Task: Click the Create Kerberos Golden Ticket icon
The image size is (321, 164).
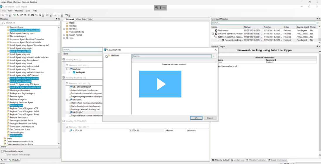Action: tap(5, 142)
